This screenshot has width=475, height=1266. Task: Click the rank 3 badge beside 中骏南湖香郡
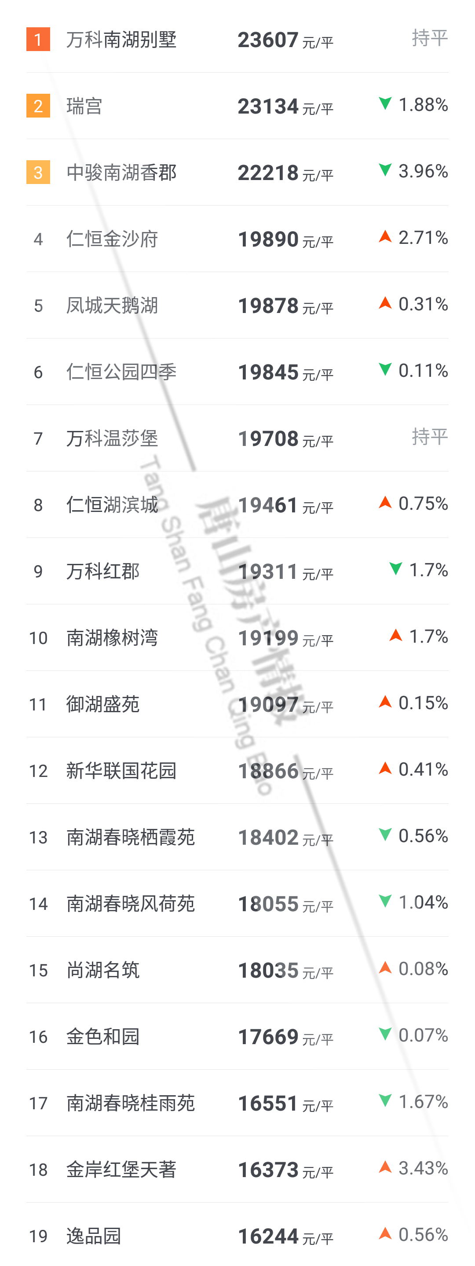[38, 173]
